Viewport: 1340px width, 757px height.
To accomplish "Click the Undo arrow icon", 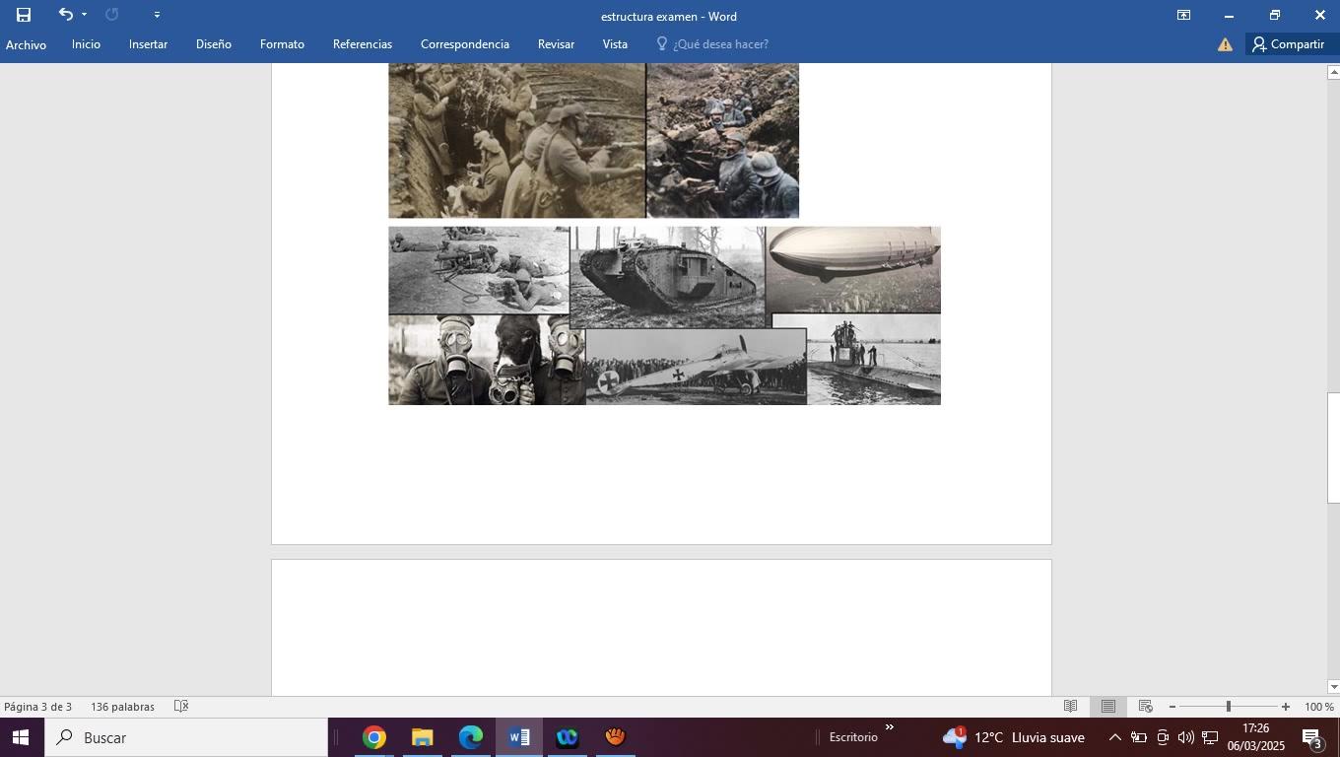I will click(x=65, y=15).
